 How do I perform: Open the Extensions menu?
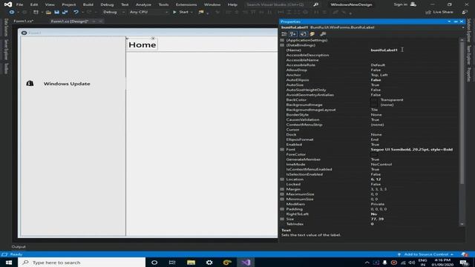click(186, 4)
